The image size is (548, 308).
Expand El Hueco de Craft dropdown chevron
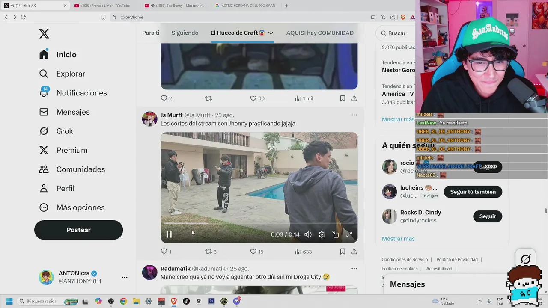271,33
